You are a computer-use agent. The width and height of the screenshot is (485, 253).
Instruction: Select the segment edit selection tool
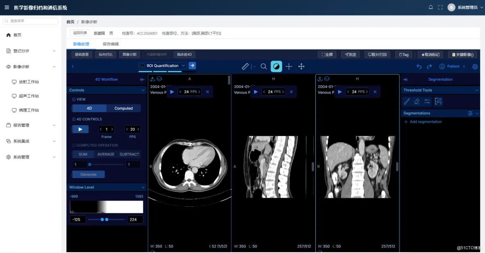(x=438, y=101)
